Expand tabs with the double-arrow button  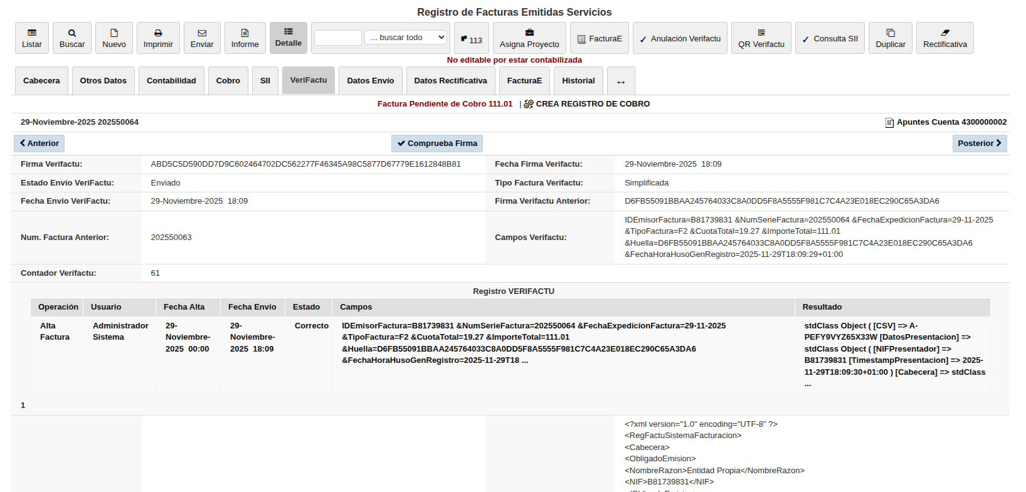pos(621,81)
